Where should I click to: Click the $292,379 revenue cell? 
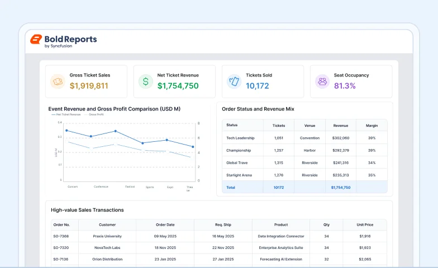pos(341,150)
